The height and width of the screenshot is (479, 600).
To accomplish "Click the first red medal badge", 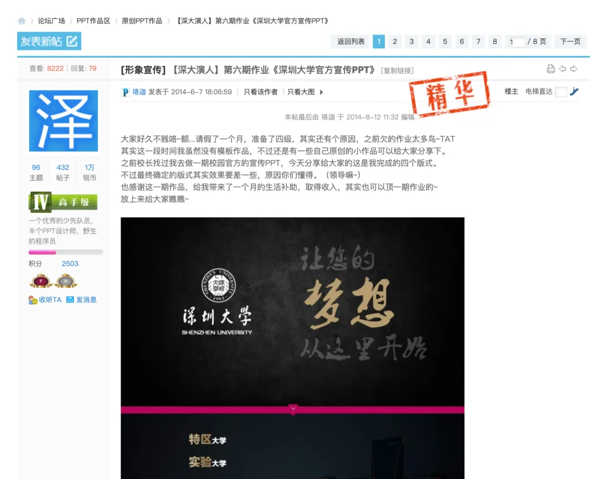I will pos(41,281).
